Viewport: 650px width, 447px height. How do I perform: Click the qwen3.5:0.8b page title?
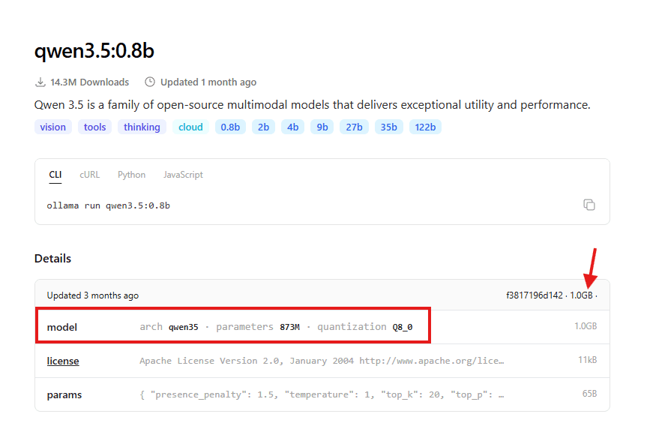[x=94, y=50]
